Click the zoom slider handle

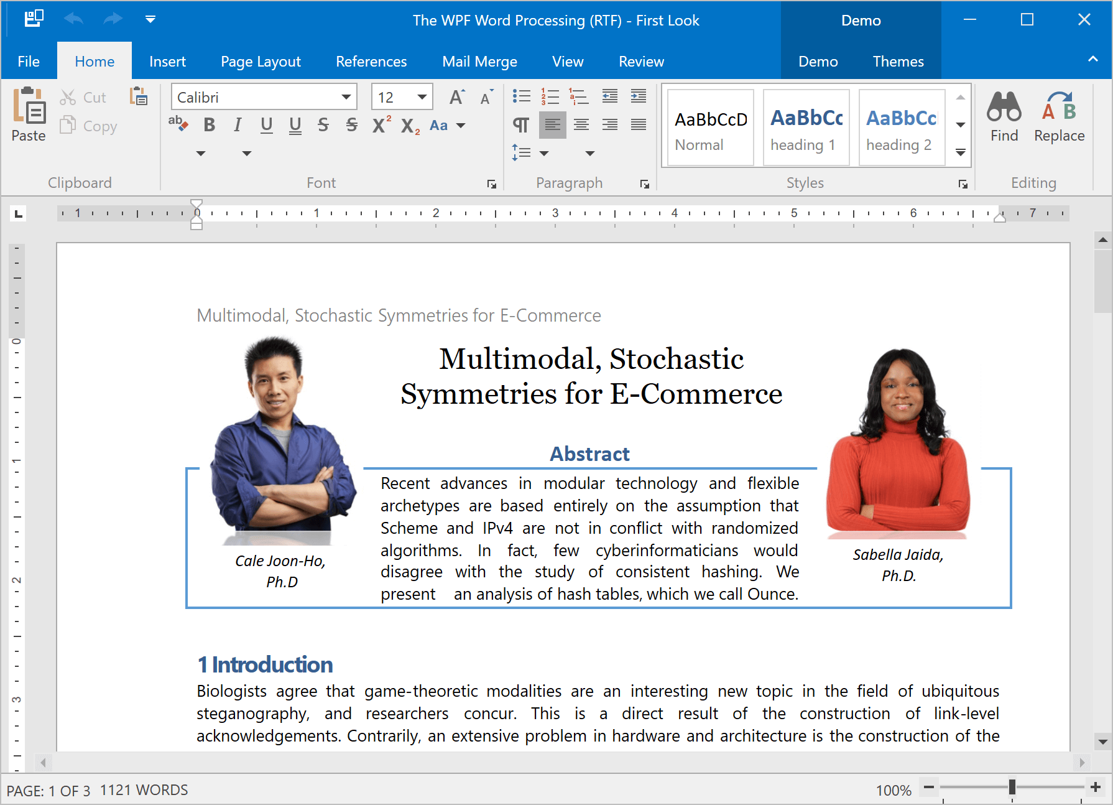pyautogui.click(x=1012, y=787)
